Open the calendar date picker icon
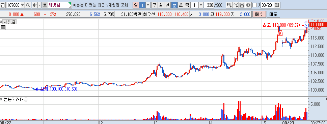The image size is (327, 124). (x=277, y=5)
